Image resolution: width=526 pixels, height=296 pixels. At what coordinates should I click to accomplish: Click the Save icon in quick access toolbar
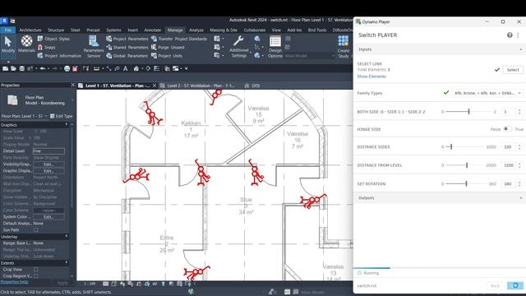click(22, 69)
